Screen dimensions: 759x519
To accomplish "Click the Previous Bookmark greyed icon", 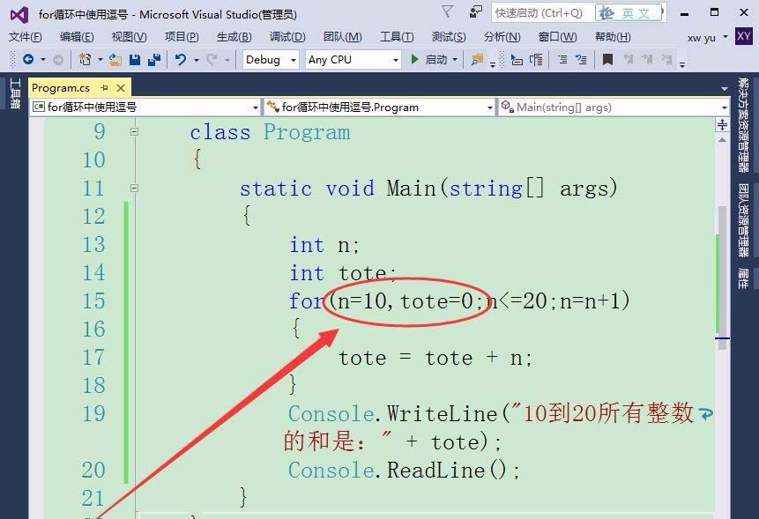I will 629,60.
